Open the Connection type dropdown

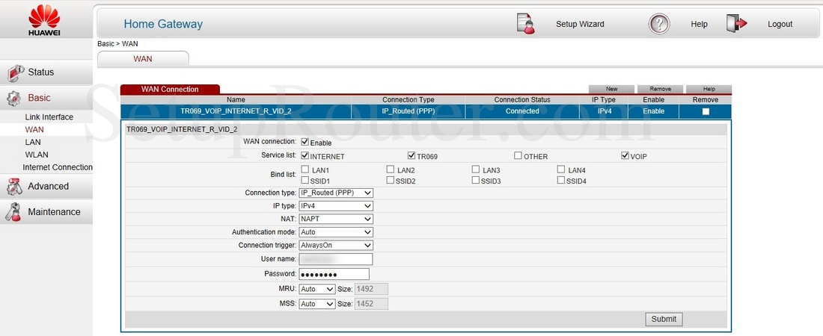[336, 193]
